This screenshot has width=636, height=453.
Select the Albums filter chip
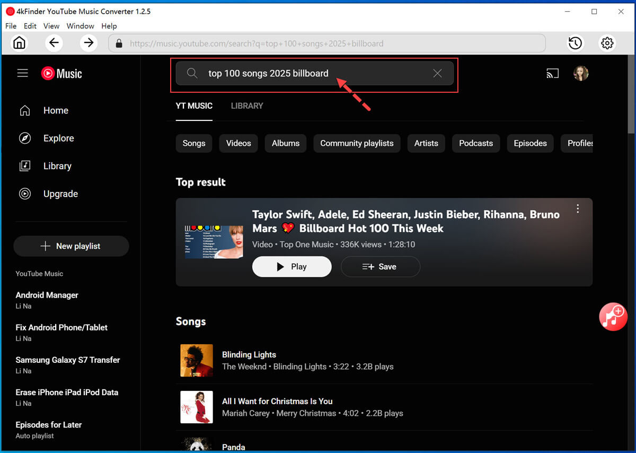[286, 143]
